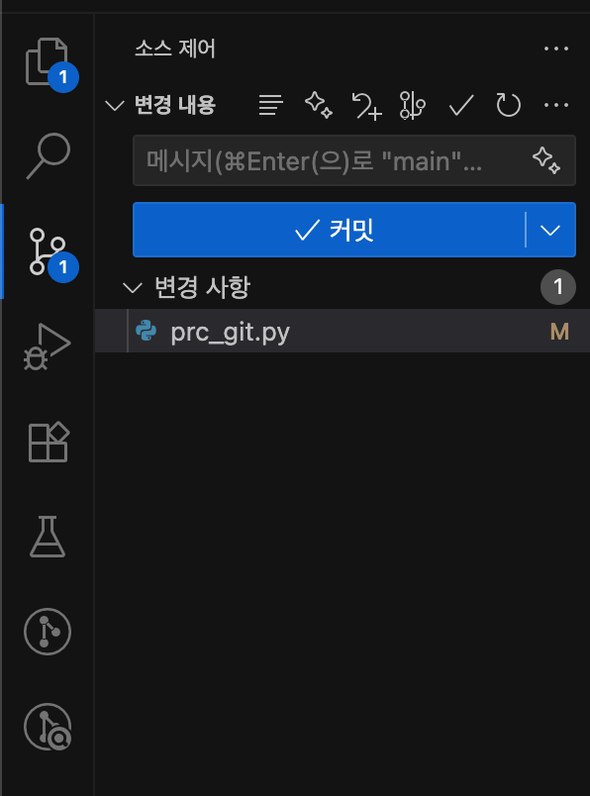Click the view as tree/list lines icon
This screenshot has width=590, height=796.
click(270, 105)
